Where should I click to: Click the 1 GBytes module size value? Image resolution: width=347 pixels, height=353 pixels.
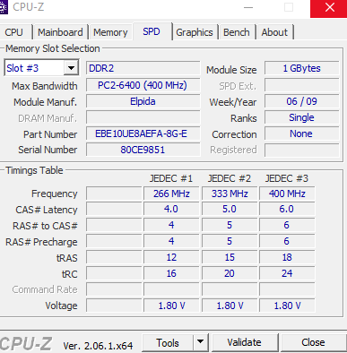coord(302,68)
